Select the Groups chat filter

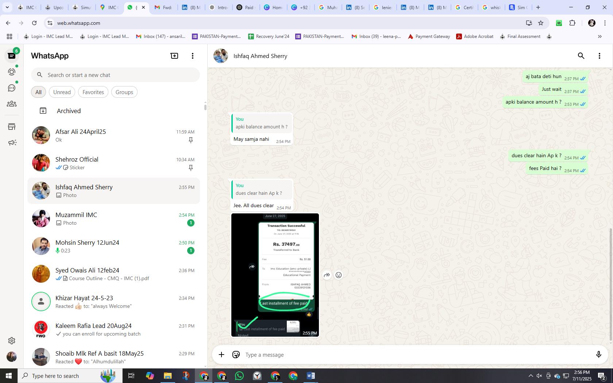[x=124, y=92]
